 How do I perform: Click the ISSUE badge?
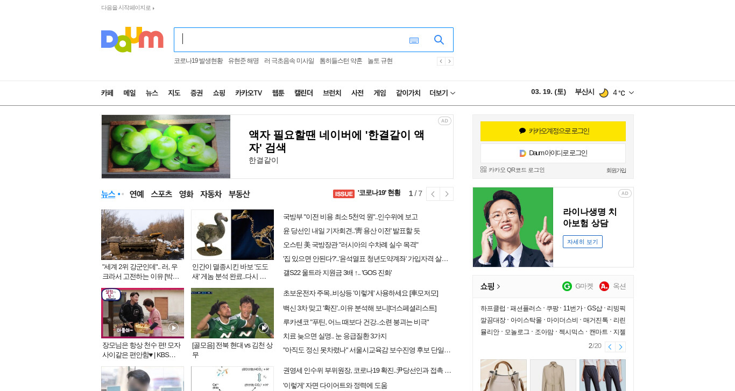pyautogui.click(x=344, y=194)
